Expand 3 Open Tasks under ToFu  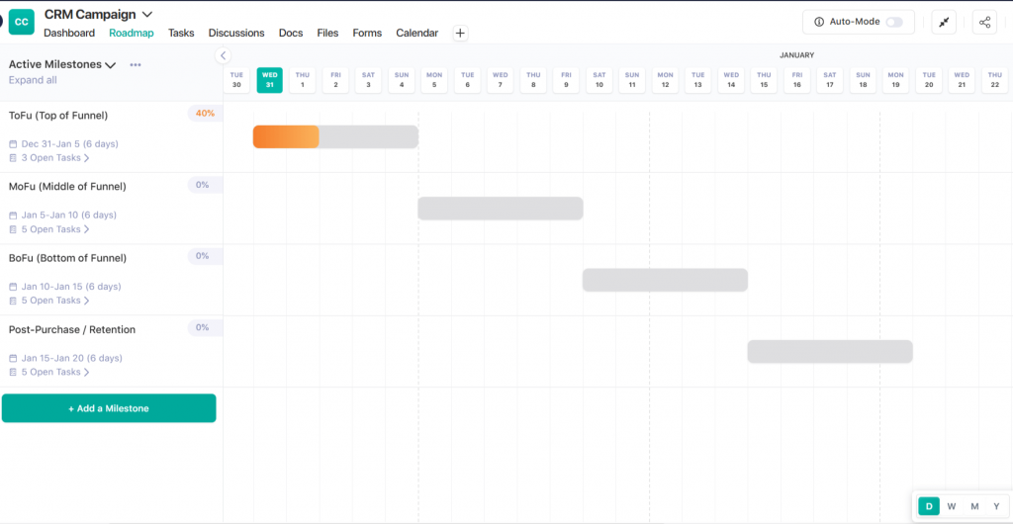coord(55,157)
